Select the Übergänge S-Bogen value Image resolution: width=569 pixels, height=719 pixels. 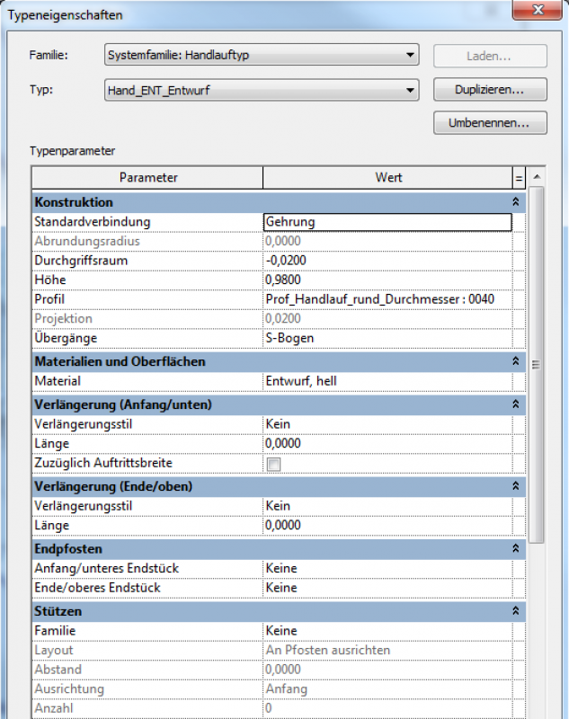tap(387, 338)
